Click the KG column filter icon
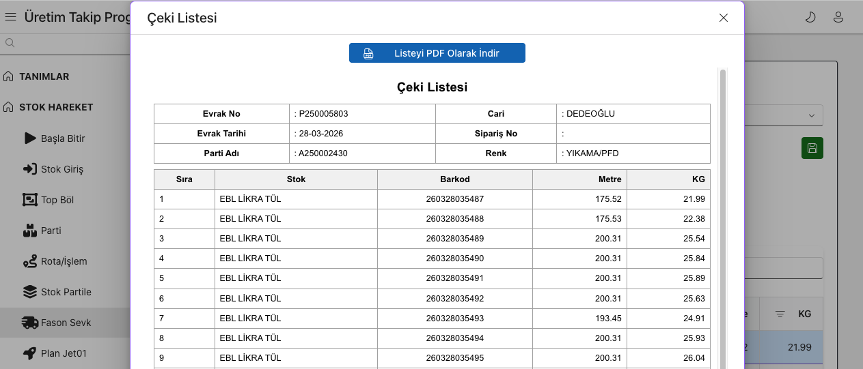Image resolution: width=863 pixels, height=369 pixels. [780, 314]
